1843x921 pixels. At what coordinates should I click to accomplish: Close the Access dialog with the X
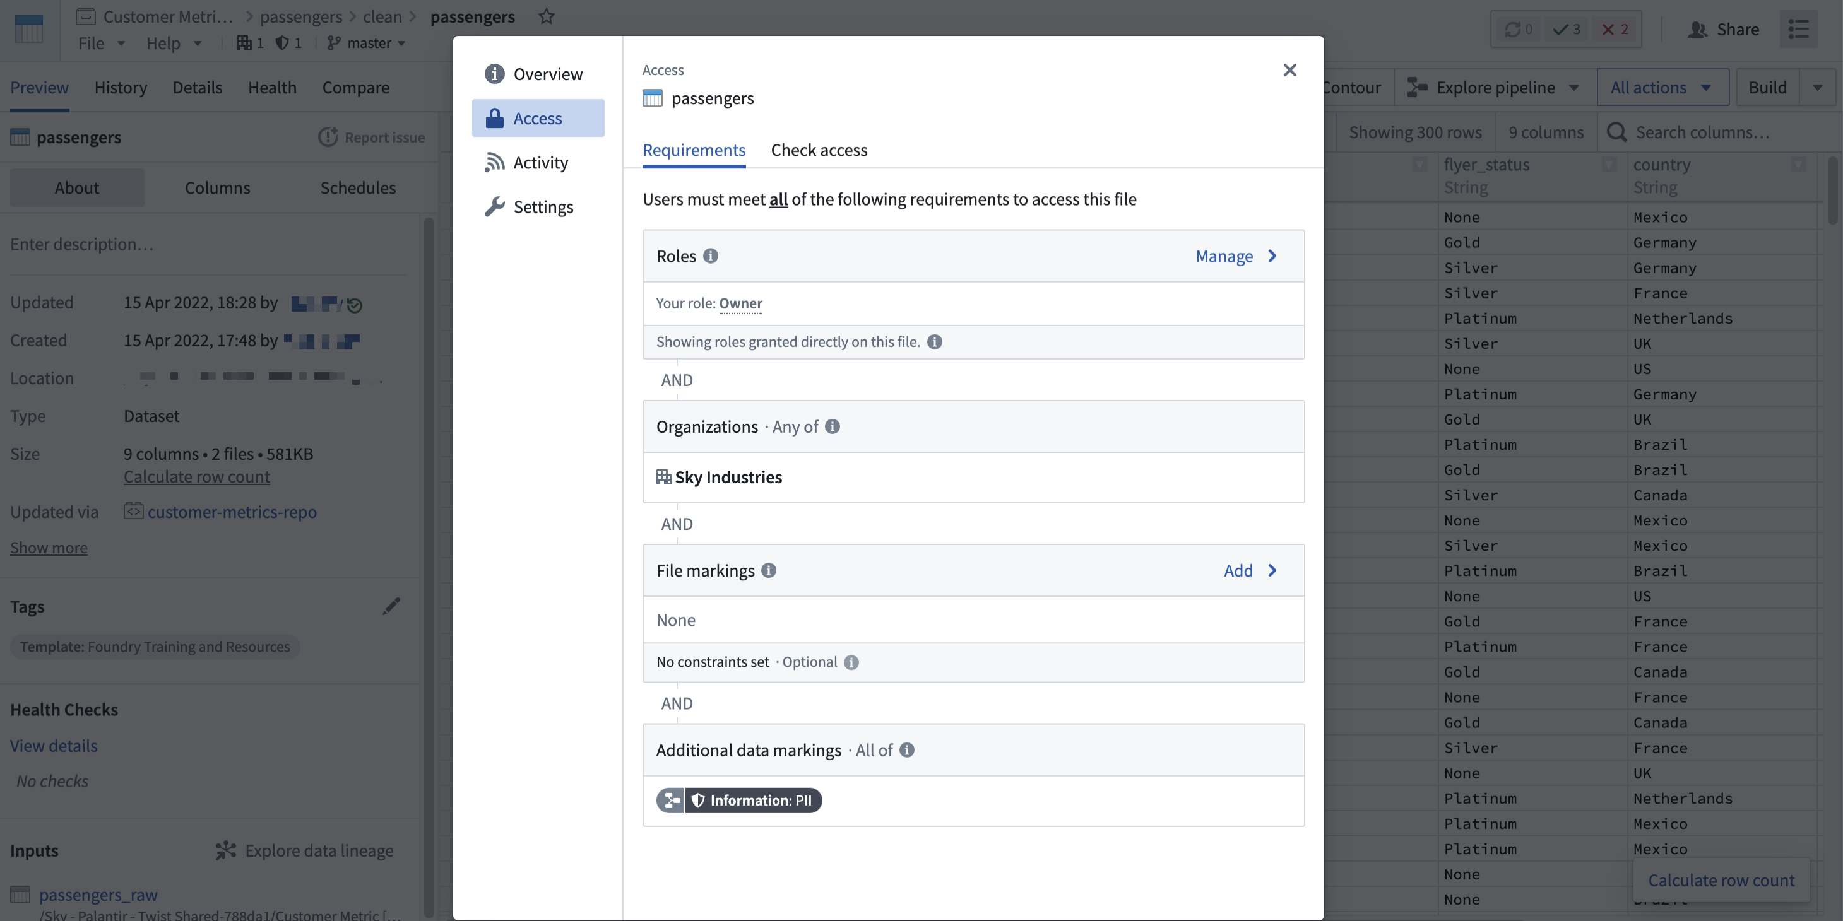click(1289, 69)
